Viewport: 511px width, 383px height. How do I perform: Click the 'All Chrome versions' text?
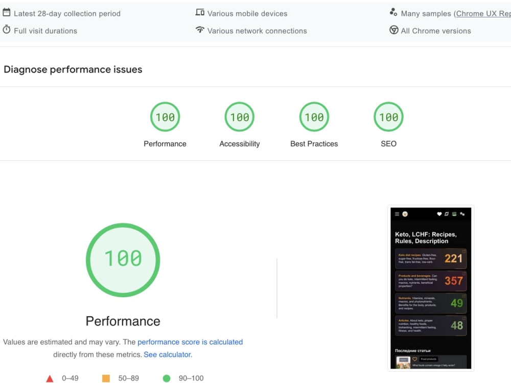pos(436,31)
